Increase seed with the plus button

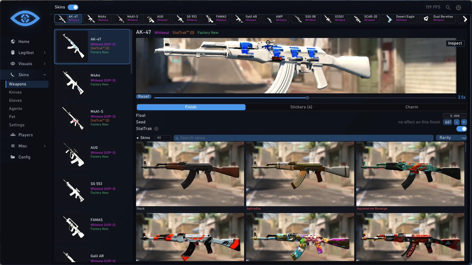(x=464, y=122)
